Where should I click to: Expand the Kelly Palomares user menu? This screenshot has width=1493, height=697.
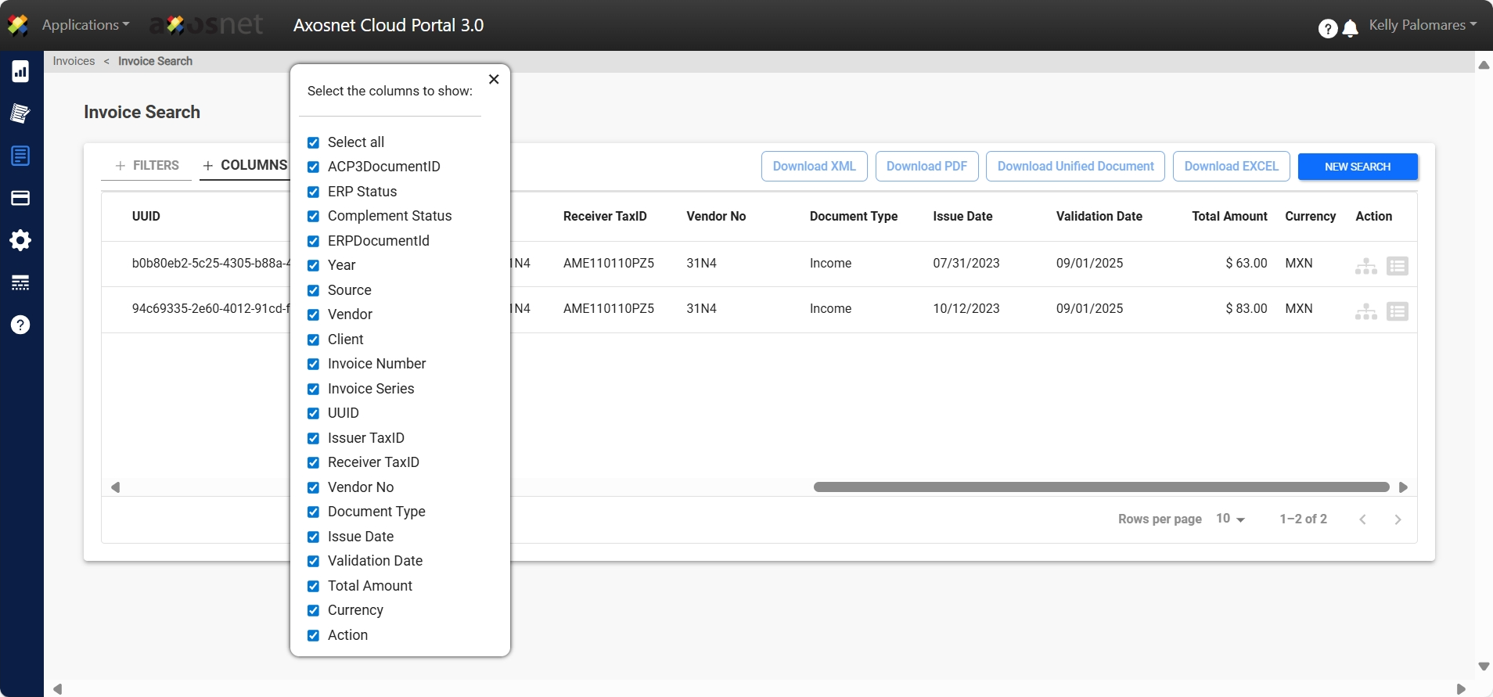1422,25
